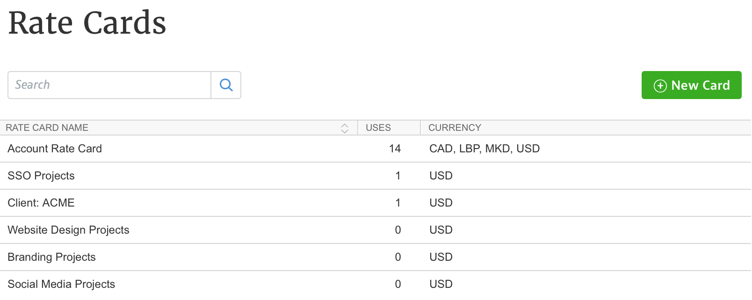Click the CAD, LBP, MKD, USD currency cell

[484, 149]
